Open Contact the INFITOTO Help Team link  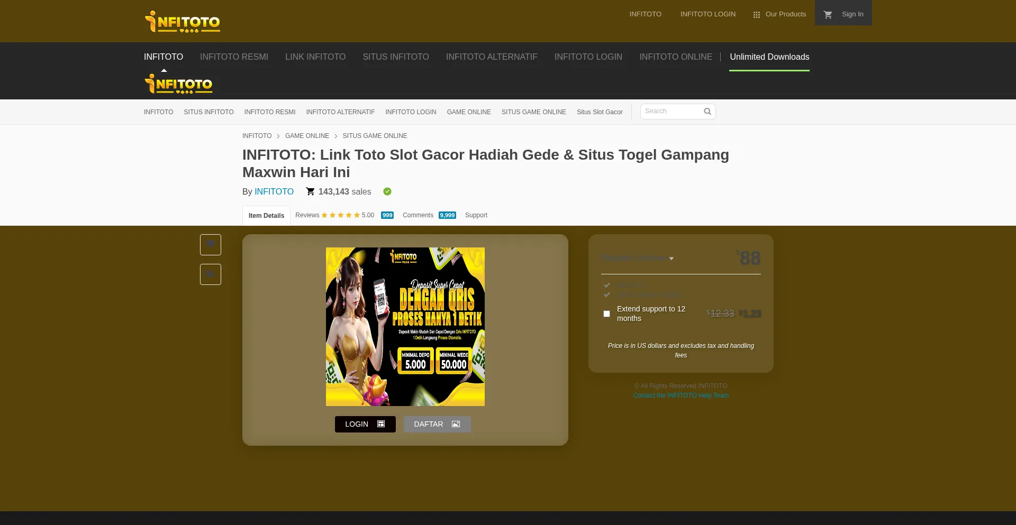681,395
